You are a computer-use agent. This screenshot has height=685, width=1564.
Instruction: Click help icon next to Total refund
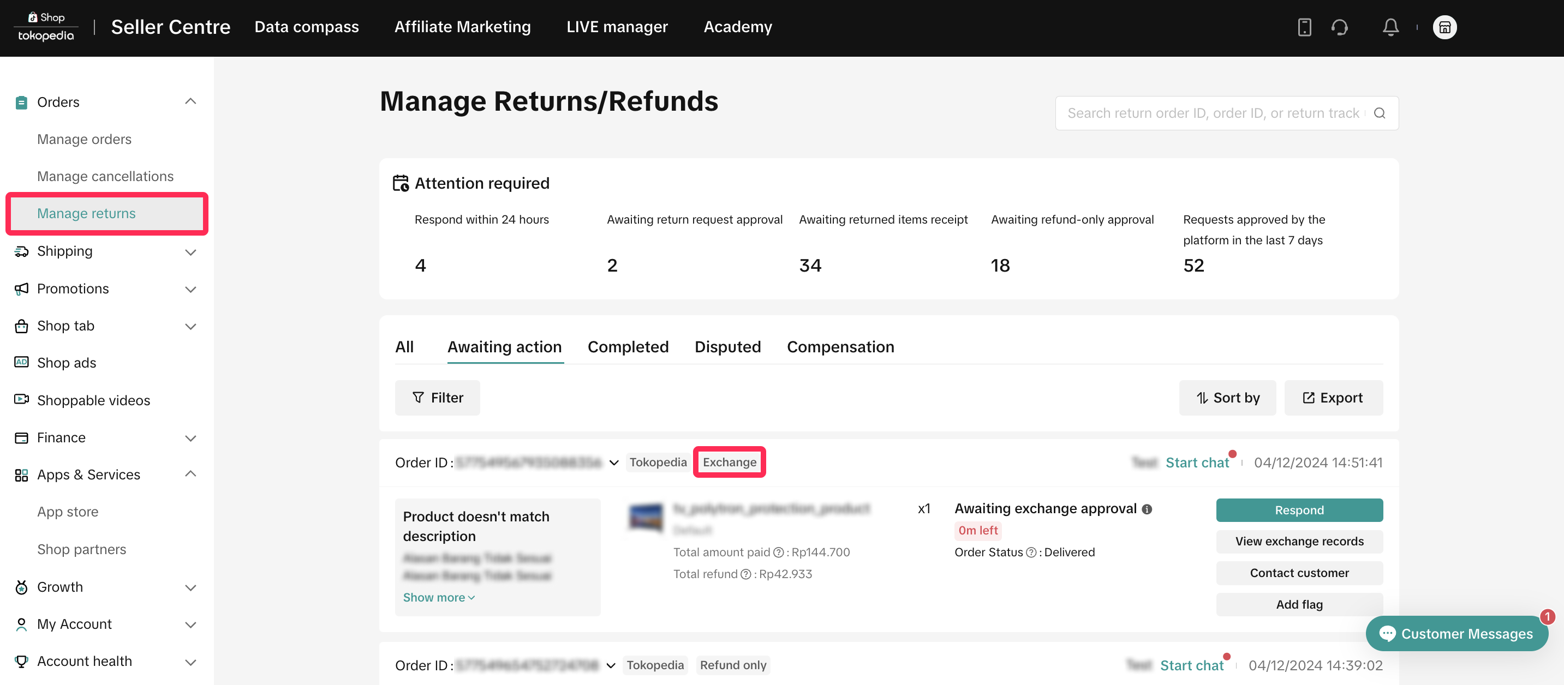[x=745, y=574]
